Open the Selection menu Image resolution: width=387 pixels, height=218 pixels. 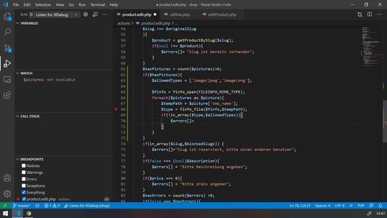tap(43, 5)
